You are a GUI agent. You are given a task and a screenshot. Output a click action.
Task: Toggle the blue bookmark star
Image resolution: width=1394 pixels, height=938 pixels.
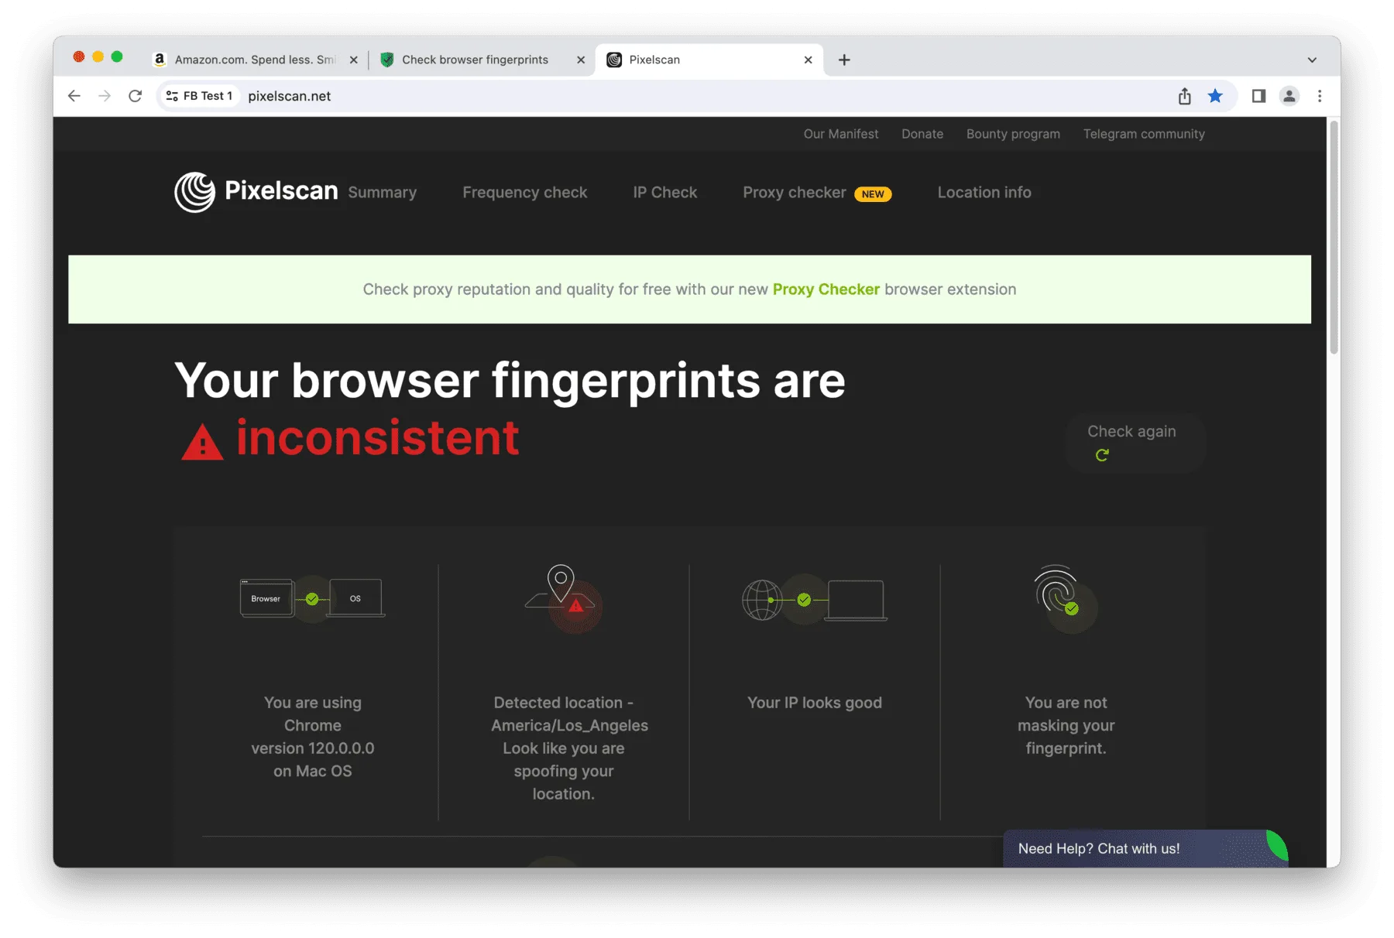tap(1215, 96)
